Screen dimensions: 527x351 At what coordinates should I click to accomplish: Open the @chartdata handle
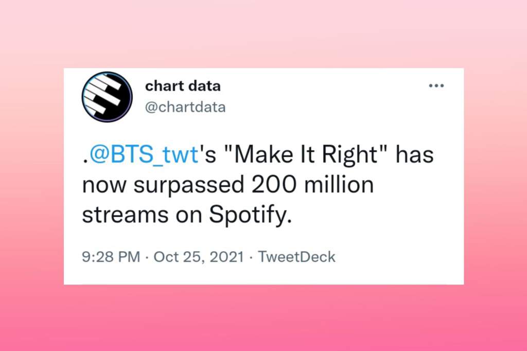(185, 107)
